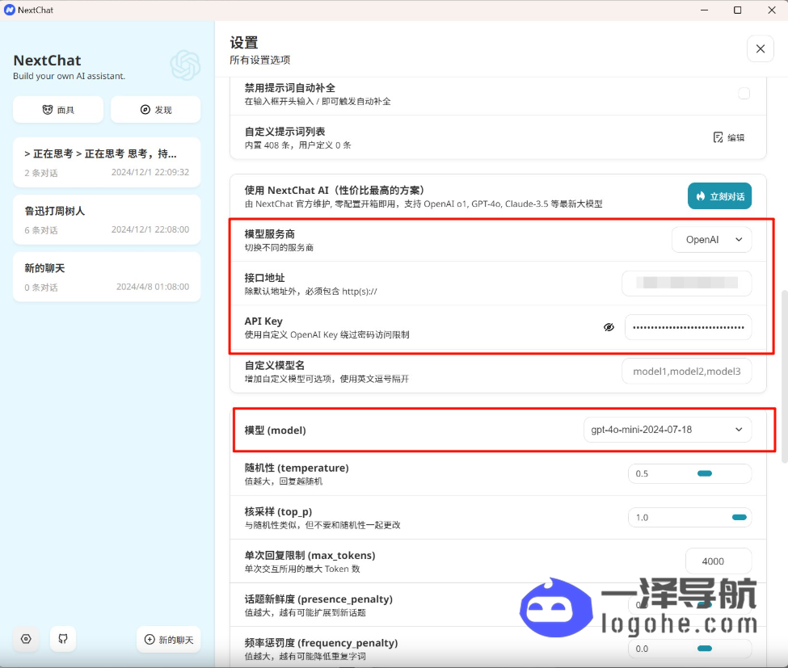Screen dimensions: 788x668
Task: Start a new chat with 新的聊天 button
Action: (168, 639)
